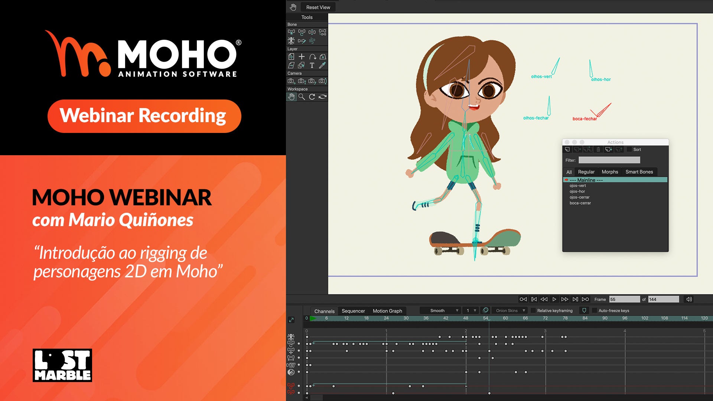Select the Text tool in Layer tools
Viewport: 713px width, 401px height.
click(x=312, y=65)
